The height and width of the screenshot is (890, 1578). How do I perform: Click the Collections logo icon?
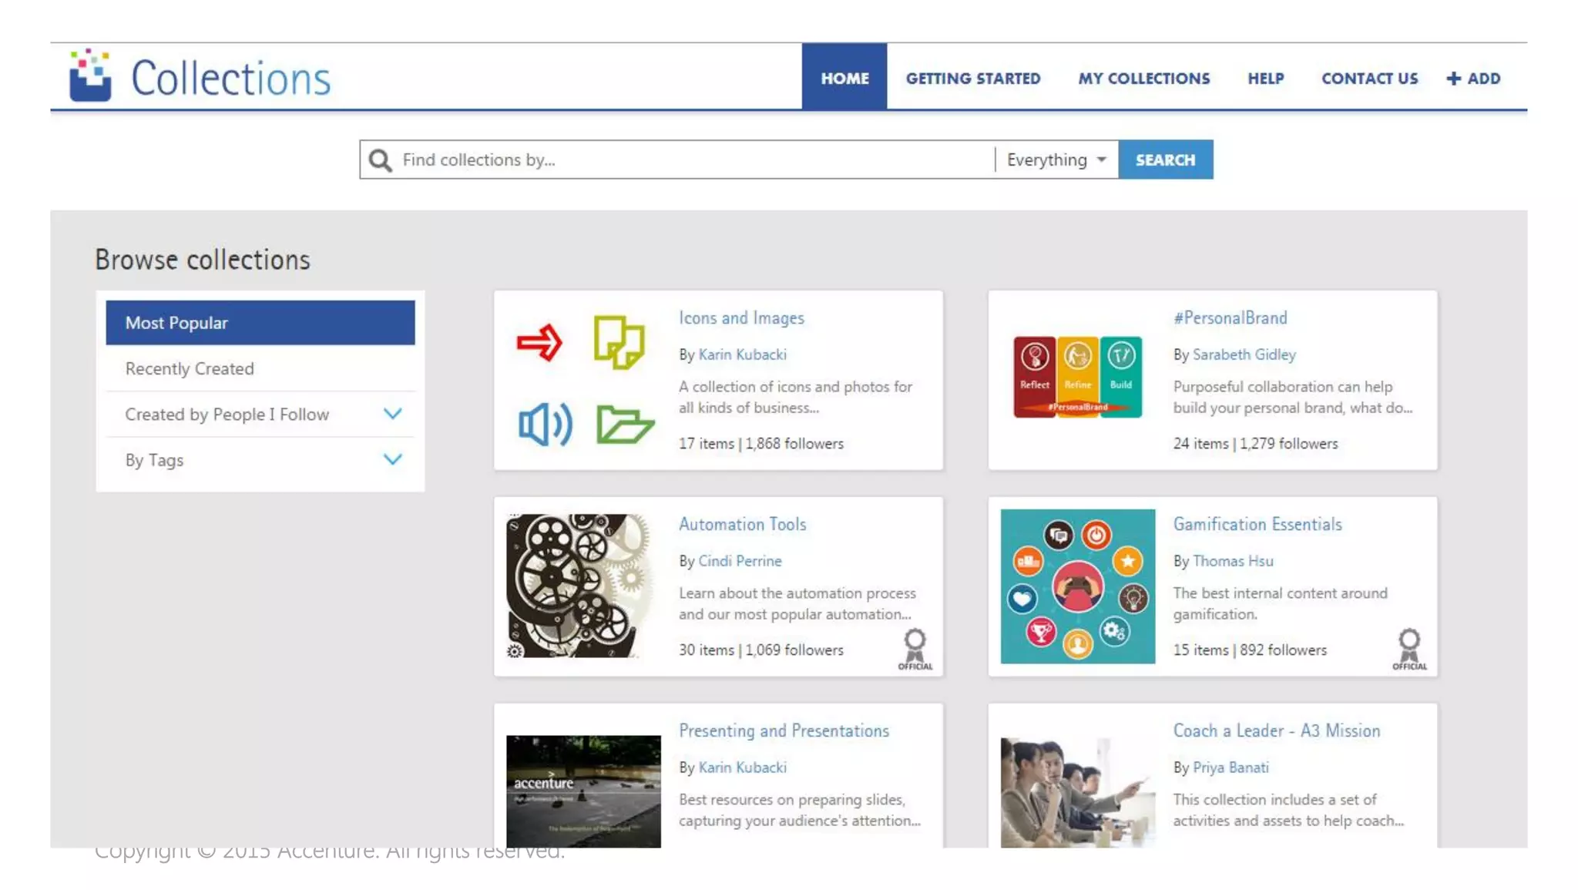(x=90, y=76)
